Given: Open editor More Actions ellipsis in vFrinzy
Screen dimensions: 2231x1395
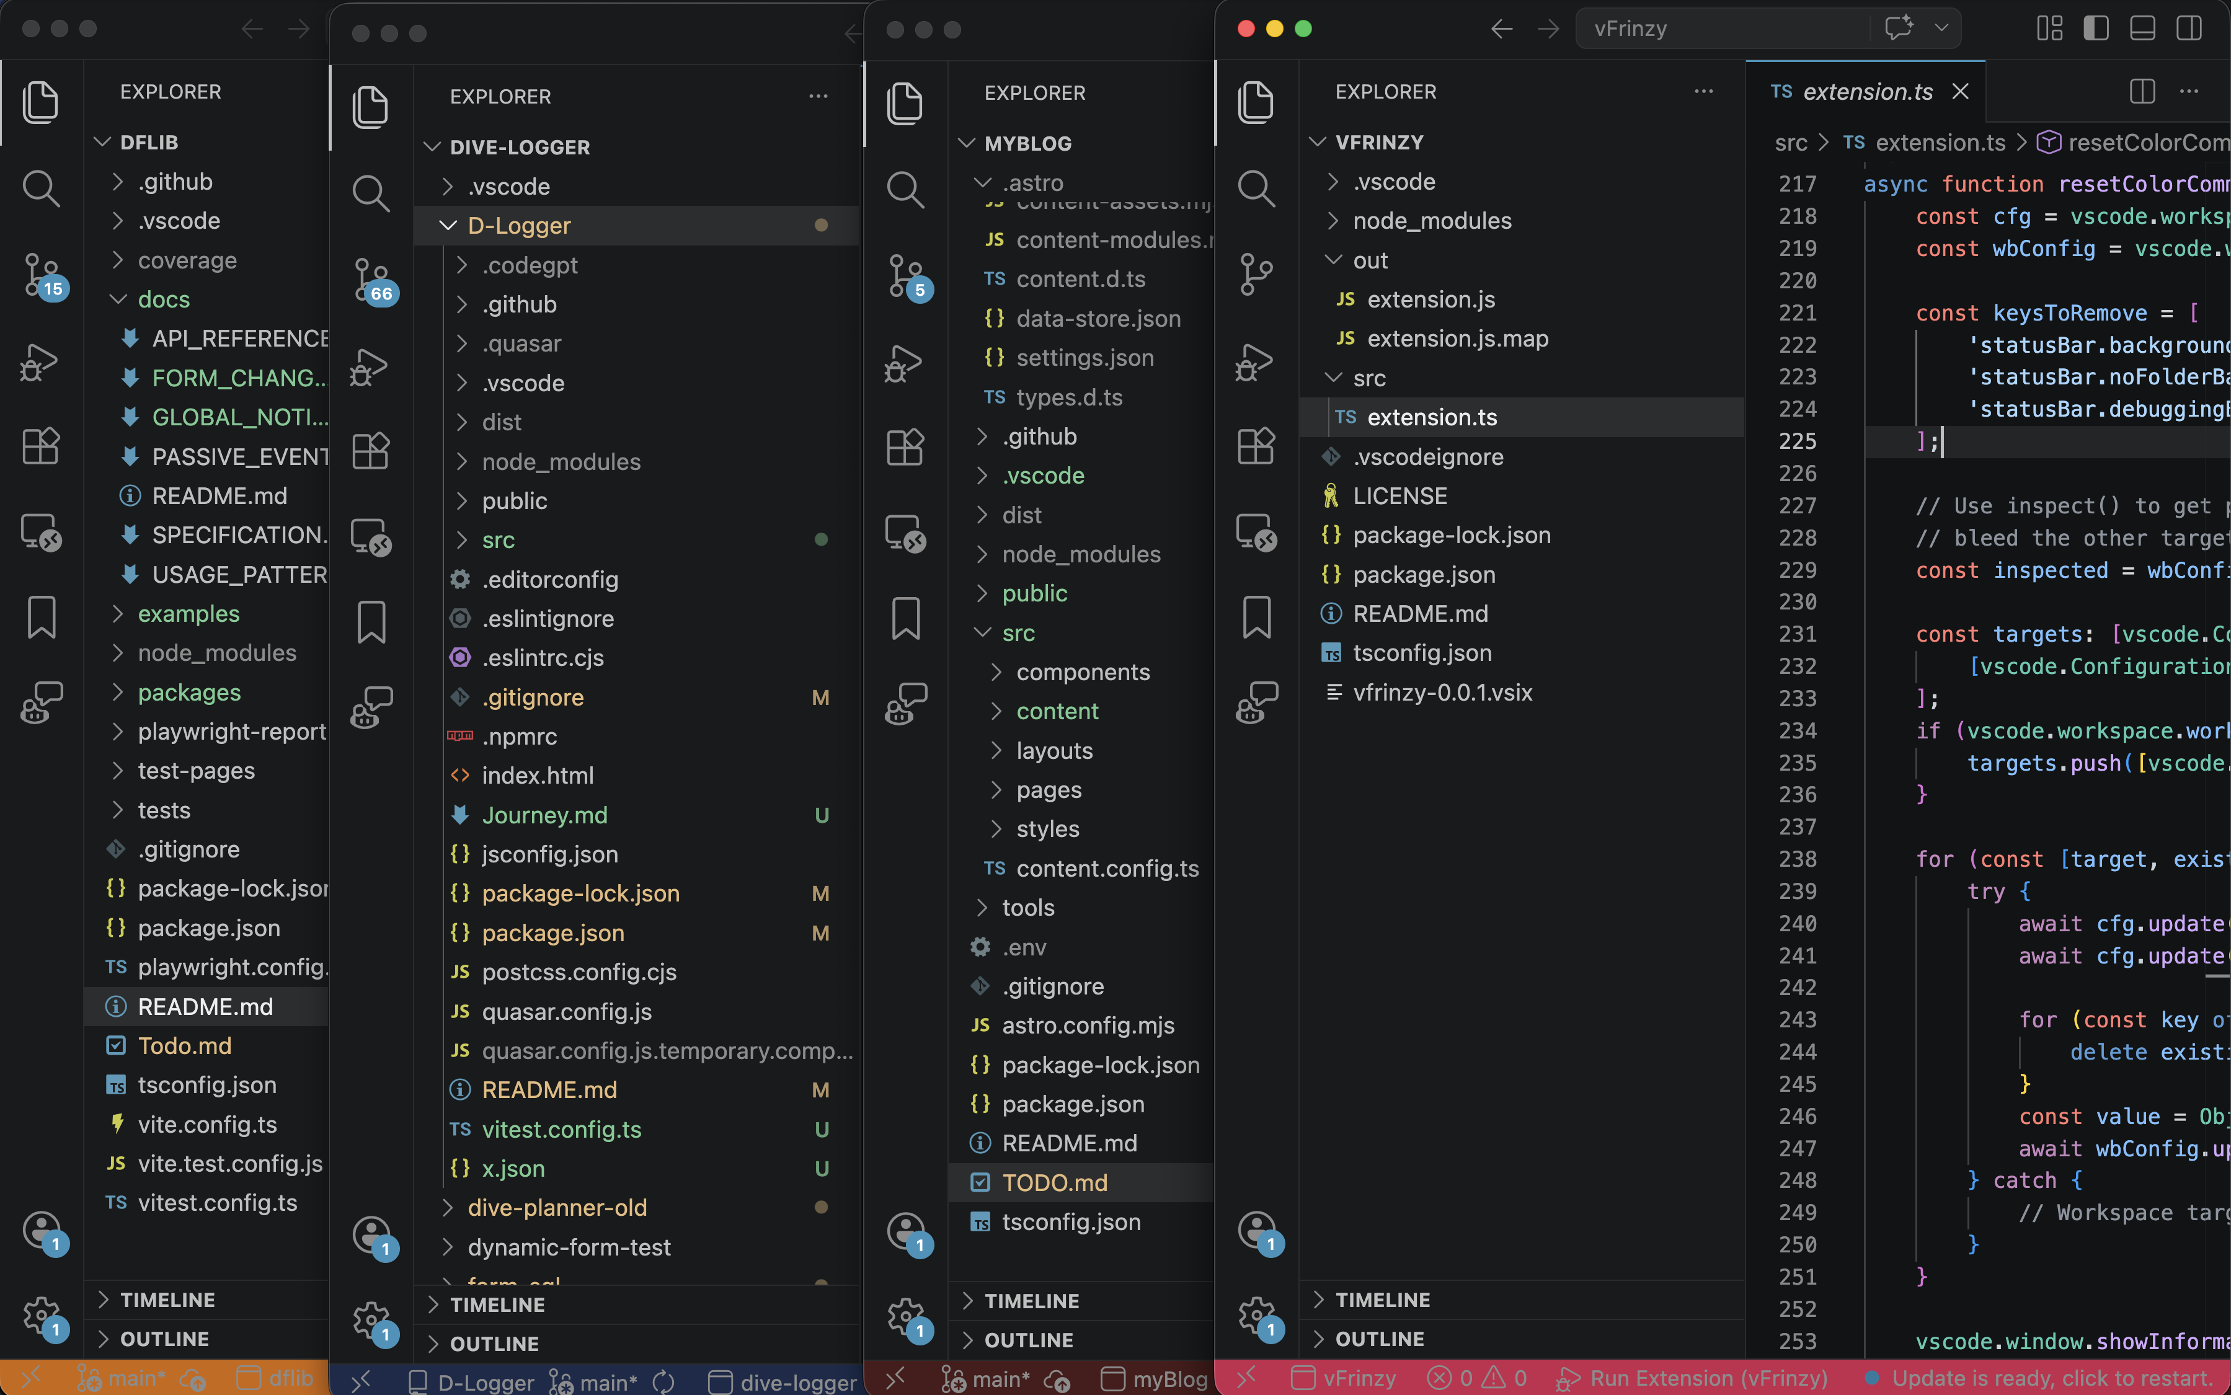Looking at the screenshot, I should 2189,91.
